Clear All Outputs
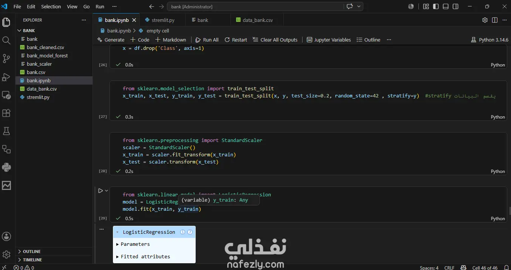 tap(275, 40)
